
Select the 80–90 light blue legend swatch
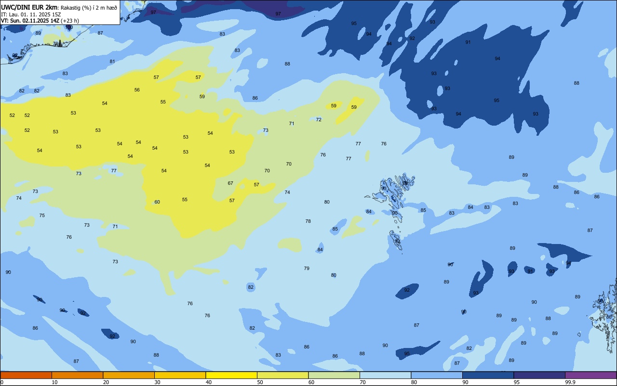(437, 375)
